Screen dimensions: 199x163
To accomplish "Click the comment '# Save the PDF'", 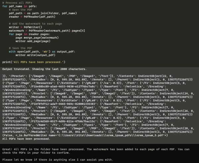I will click(x=21, y=48).
